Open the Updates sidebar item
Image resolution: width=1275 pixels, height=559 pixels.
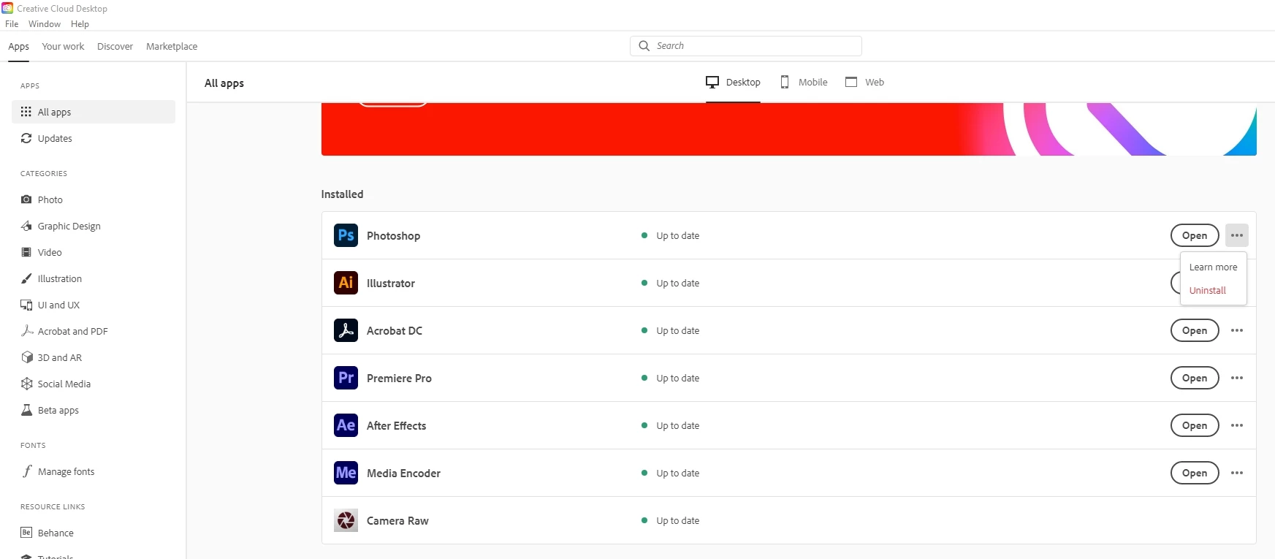tap(94, 138)
